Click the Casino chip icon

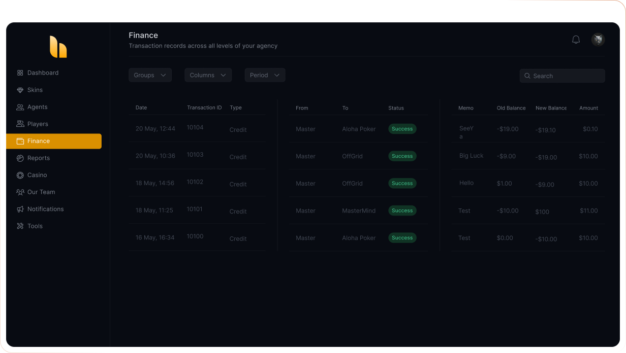click(x=20, y=175)
